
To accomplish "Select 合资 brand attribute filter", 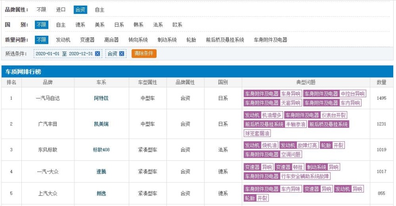I will 80,10.
